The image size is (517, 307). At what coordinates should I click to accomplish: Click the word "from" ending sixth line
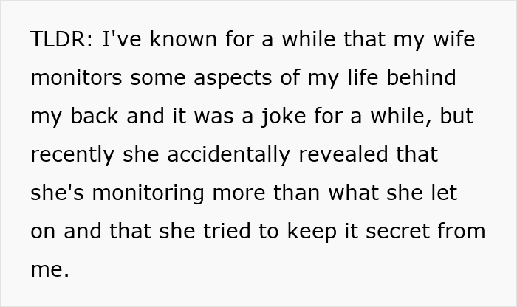pyautogui.click(x=462, y=230)
